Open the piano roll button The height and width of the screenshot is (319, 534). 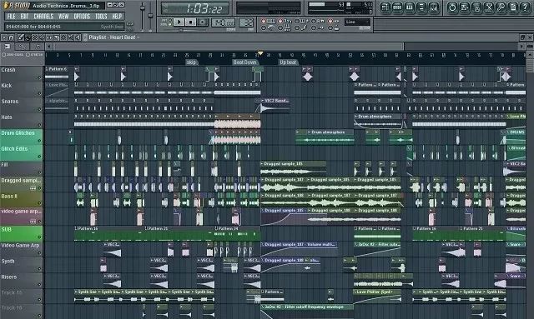(x=410, y=7)
